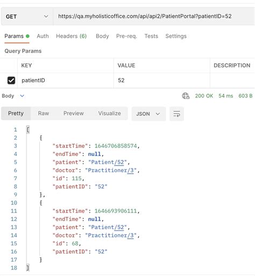The height and width of the screenshot is (276, 255).
Task: Click the network globe icon
Action: [186, 96]
